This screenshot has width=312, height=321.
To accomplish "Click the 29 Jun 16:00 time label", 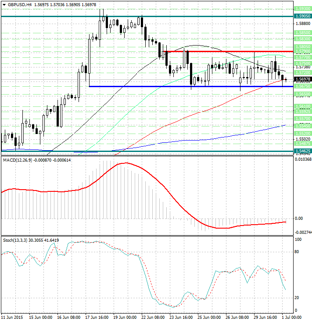I will pyautogui.click(x=265, y=317).
